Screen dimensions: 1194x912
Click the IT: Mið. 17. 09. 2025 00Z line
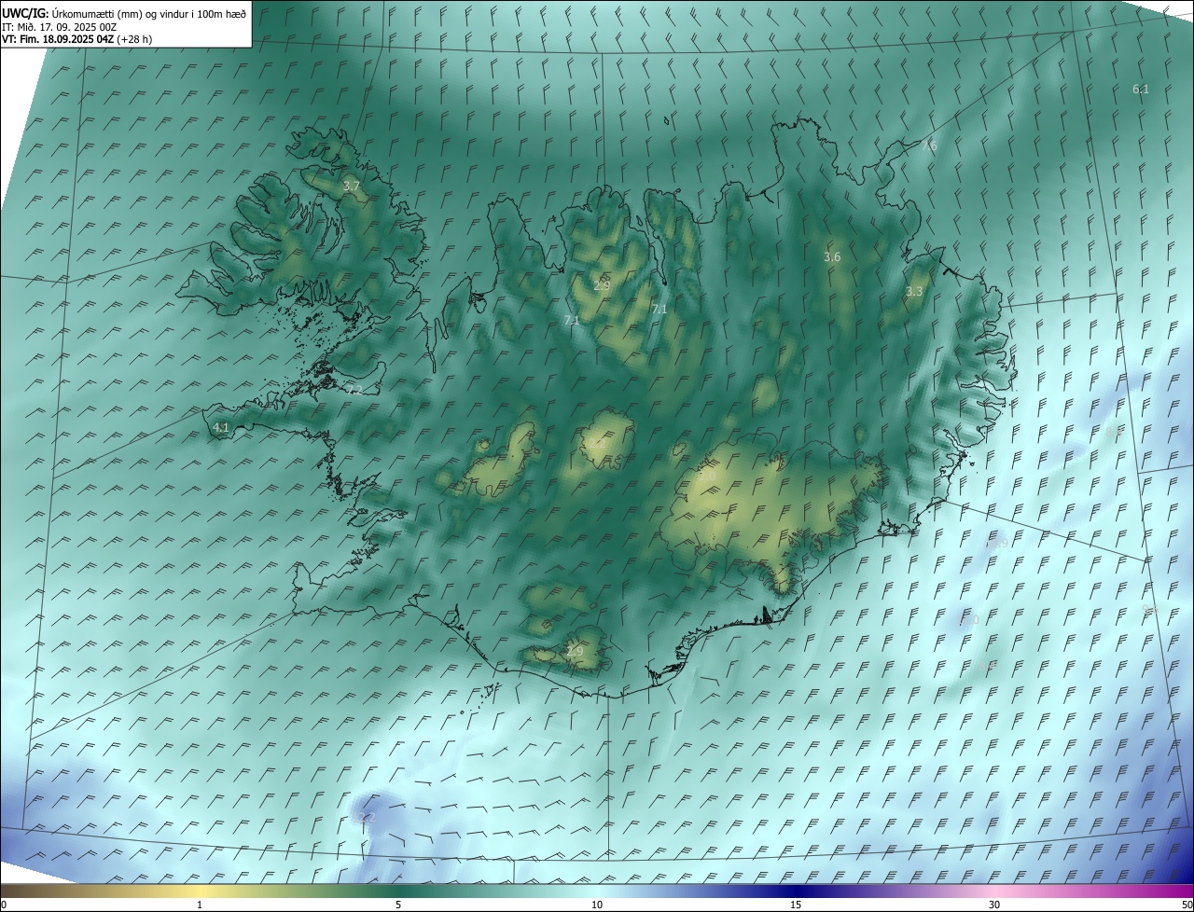click(58, 27)
